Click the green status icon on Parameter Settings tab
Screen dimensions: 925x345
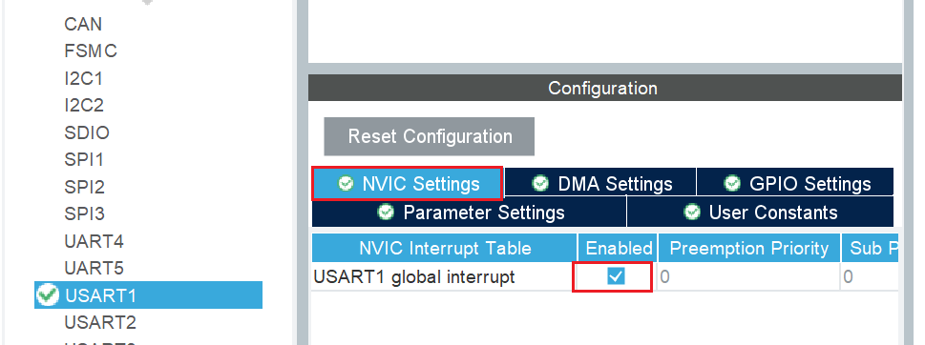(386, 212)
